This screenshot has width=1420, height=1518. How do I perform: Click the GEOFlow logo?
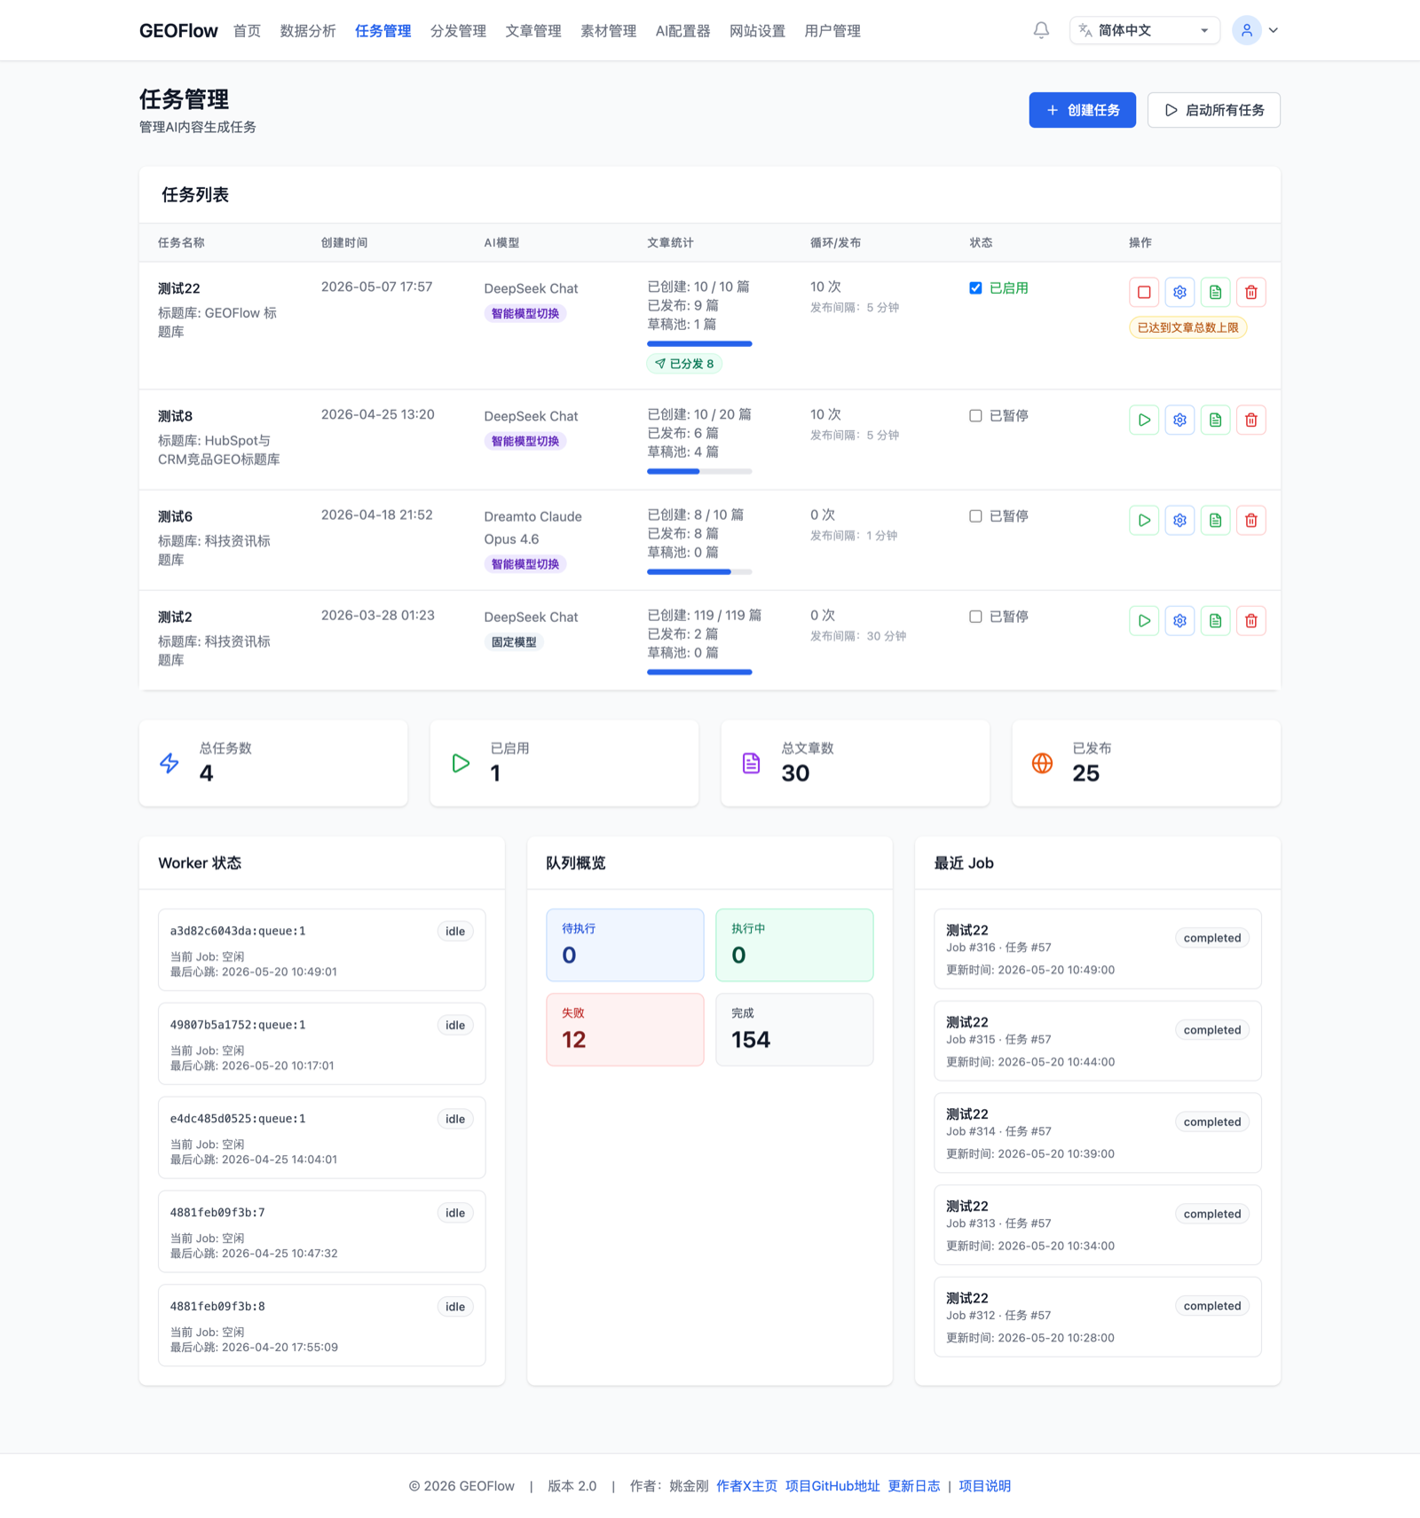178,31
